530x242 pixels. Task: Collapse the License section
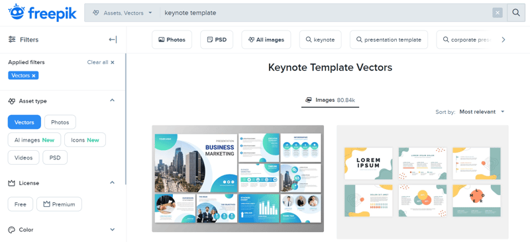pos(113,182)
